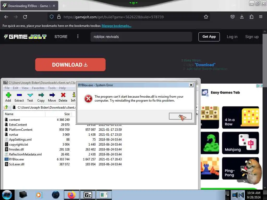Click the Get App button
The width and height of the screenshot is (267, 200).
[x=209, y=37]
